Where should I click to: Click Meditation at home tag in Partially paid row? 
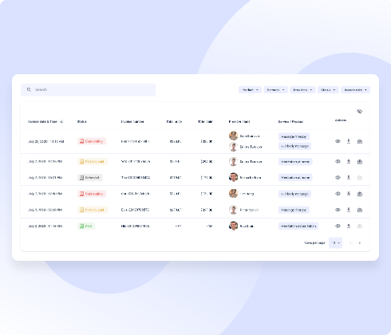(x=295, y=161)
